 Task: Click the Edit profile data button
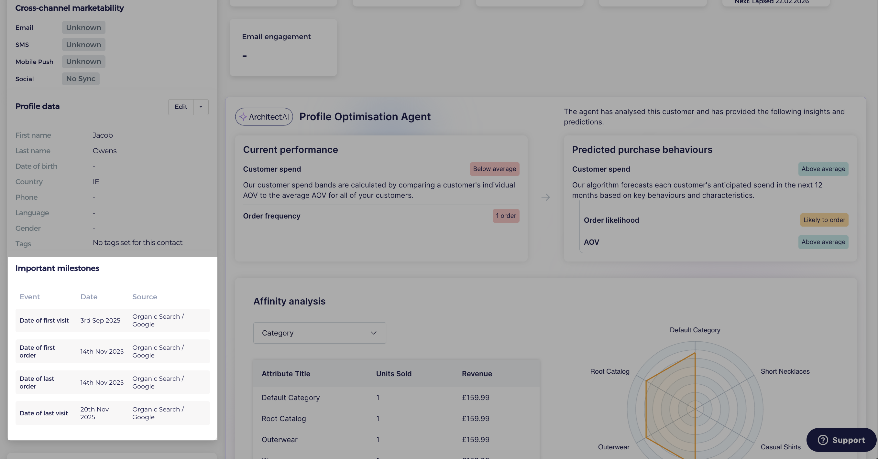[x=181, y=107]
